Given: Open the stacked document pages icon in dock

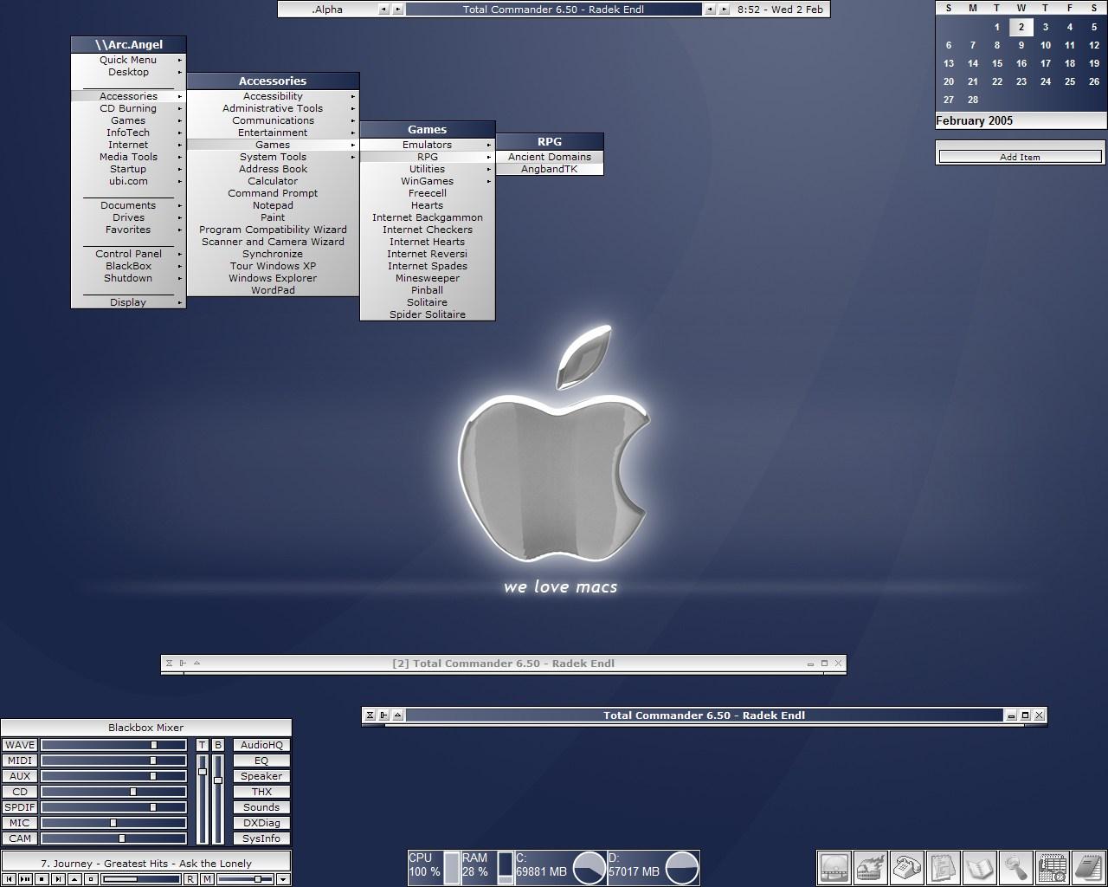Looking at the screenshot, I should (944, 867).
